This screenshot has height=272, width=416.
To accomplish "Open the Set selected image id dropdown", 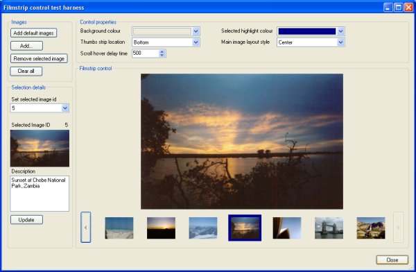I will point(65,108).
